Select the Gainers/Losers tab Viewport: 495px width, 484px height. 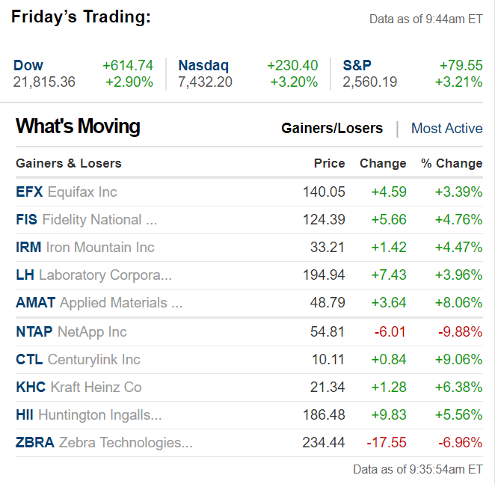tap(332, 129)
